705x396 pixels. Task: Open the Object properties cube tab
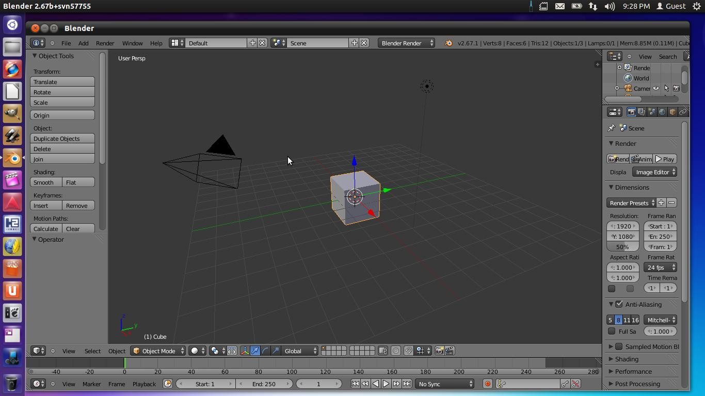coord(672,112)
